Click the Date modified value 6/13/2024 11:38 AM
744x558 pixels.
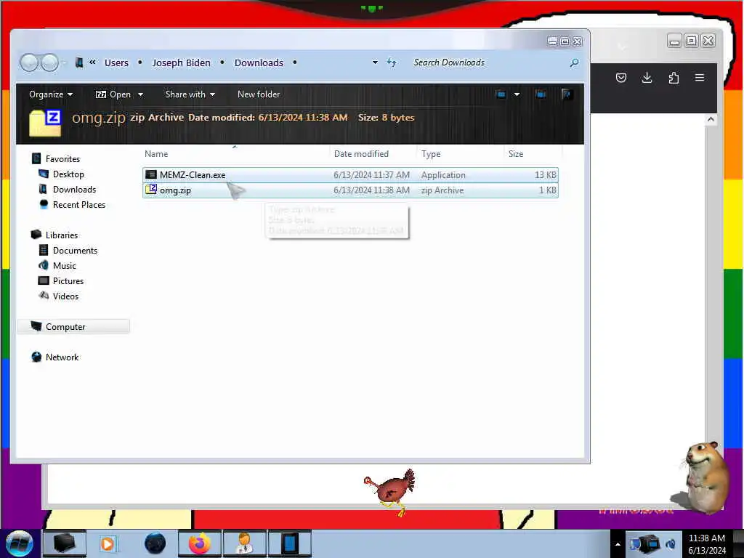[303, 118]
